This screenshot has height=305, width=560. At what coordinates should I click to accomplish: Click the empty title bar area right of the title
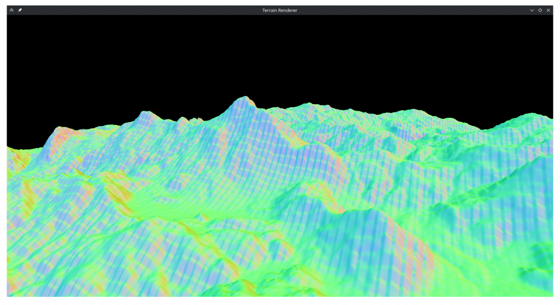[410, 10]
